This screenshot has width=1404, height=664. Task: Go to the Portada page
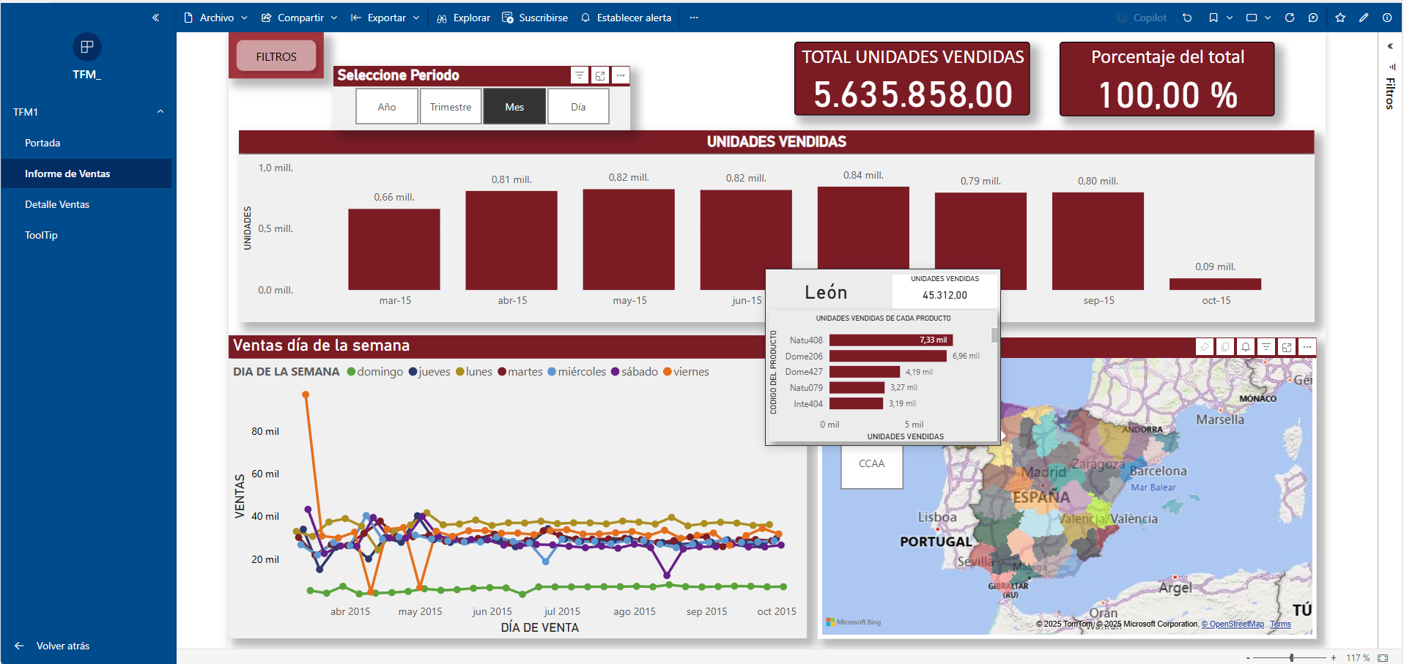pos(43,143)
